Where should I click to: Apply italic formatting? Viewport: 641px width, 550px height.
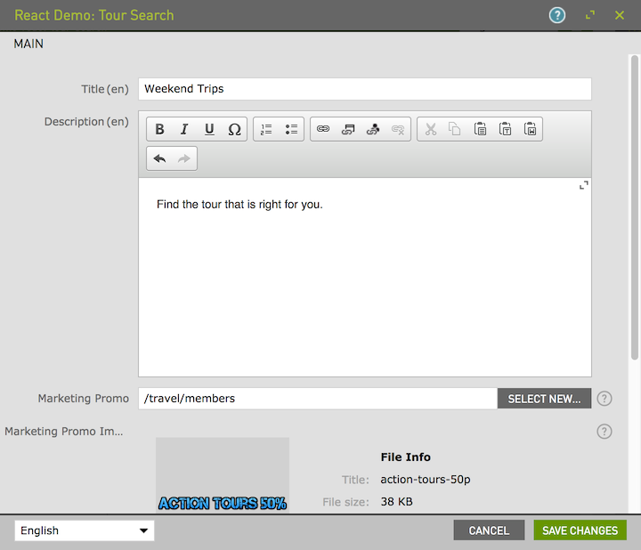(x=184, y=129)
